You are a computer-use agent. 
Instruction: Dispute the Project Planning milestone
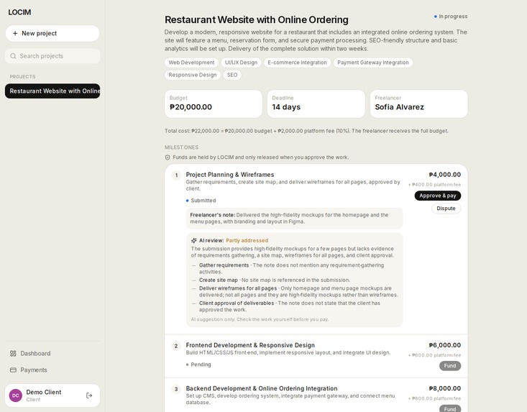tap(446, 209)
